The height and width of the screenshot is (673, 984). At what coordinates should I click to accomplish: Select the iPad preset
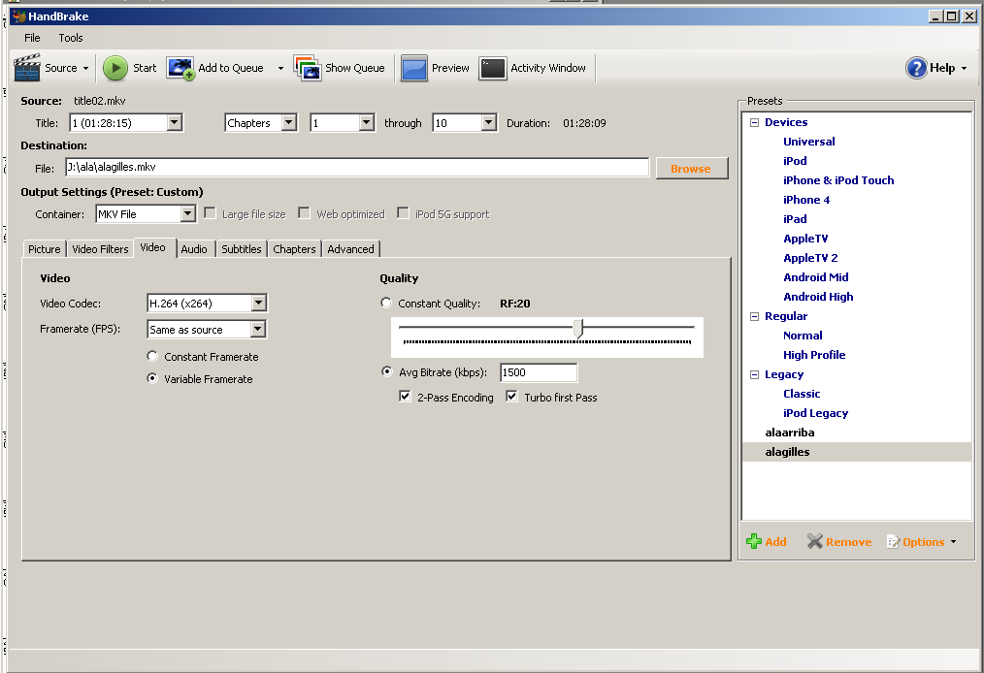[795, 219]
